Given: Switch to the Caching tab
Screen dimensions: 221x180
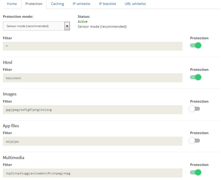Looking at the screenshot, I should pos(57,4).
